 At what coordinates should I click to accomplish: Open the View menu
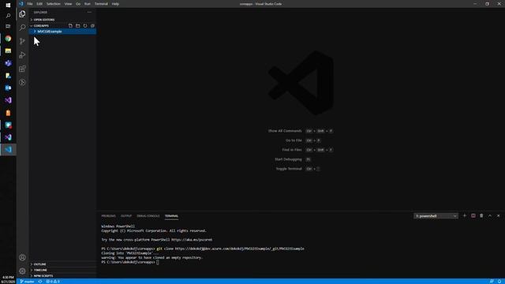pos(69,4)
